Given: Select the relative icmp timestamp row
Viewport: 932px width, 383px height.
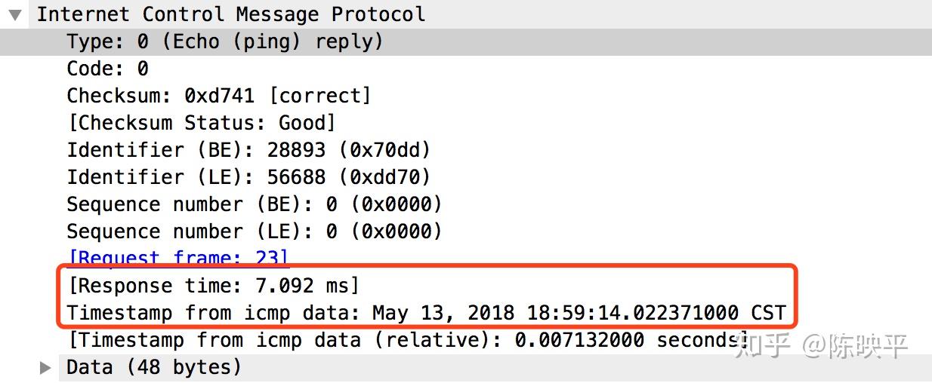Looking at the screenshot, I should click(408, 340).
